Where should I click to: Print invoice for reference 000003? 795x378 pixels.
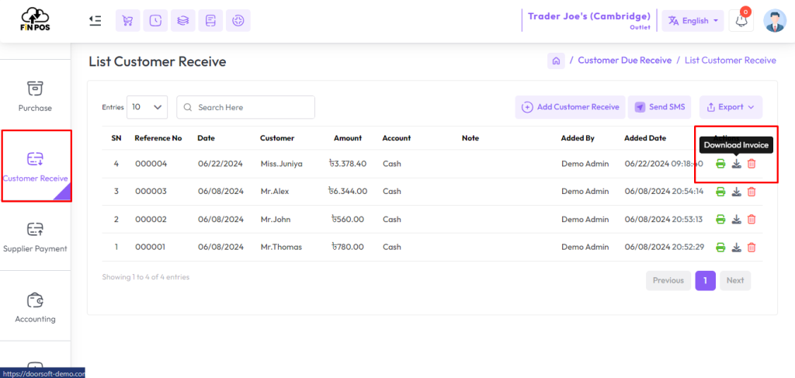pos(720,192)
